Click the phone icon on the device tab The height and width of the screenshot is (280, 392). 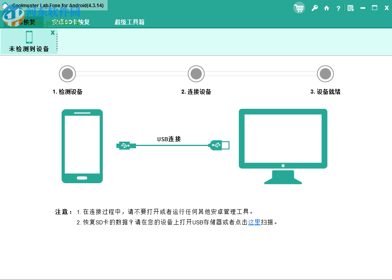(x=29, y=37)
